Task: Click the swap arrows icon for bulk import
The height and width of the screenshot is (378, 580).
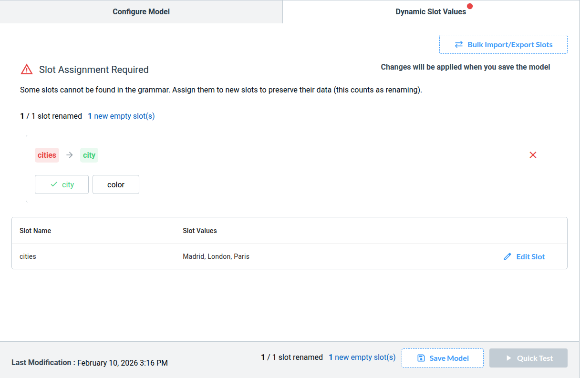Action: (x=458, y=44)
